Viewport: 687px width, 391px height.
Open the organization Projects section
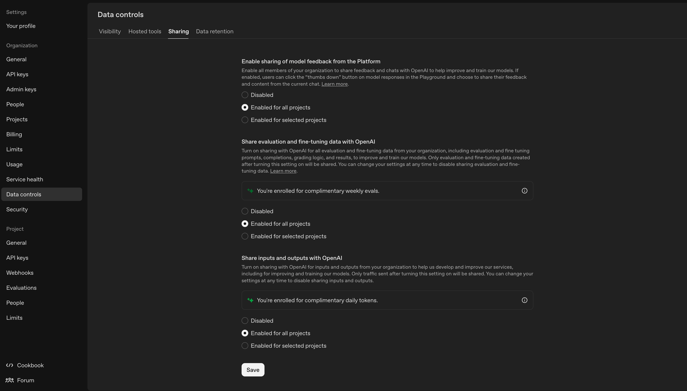click(x=17, y=119)
